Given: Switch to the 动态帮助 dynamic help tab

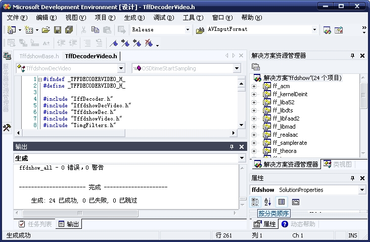Looking at the screenshot, I should [x=299, y=224].
